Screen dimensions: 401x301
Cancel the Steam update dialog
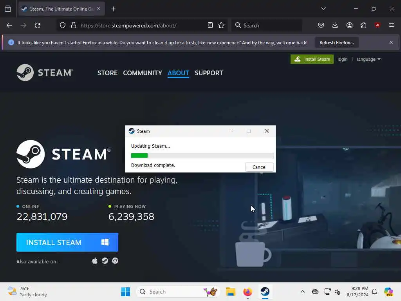259,167
